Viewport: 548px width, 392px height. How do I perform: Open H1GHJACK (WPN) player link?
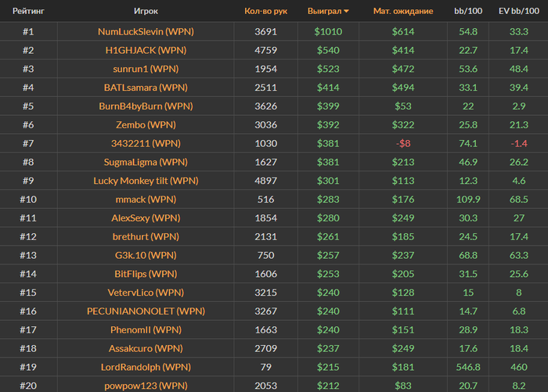(146, 50)
